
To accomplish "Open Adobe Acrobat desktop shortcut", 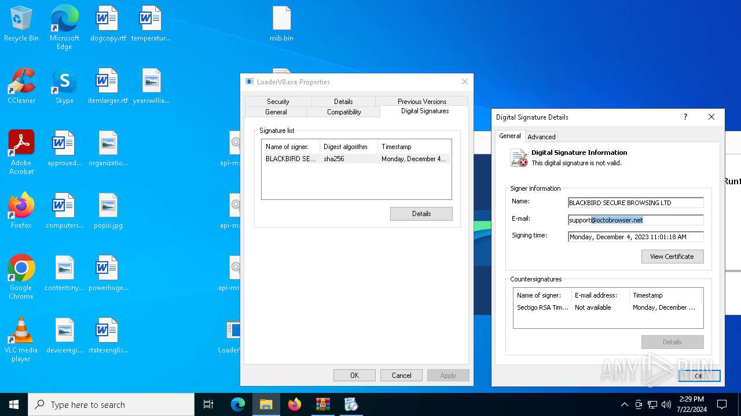I will click(21, 153).
